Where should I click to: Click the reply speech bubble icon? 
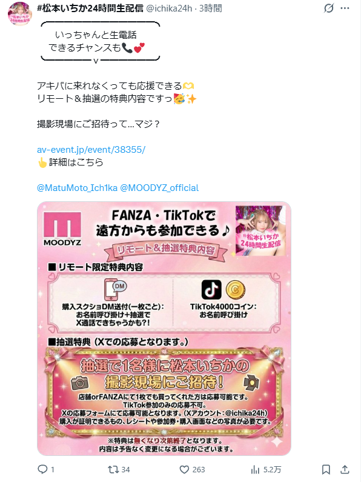click(42, 469)
